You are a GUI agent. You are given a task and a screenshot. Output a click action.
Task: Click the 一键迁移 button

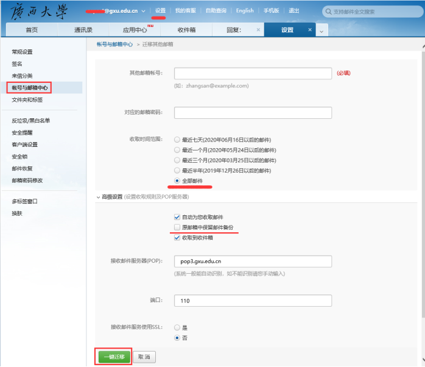114,357
